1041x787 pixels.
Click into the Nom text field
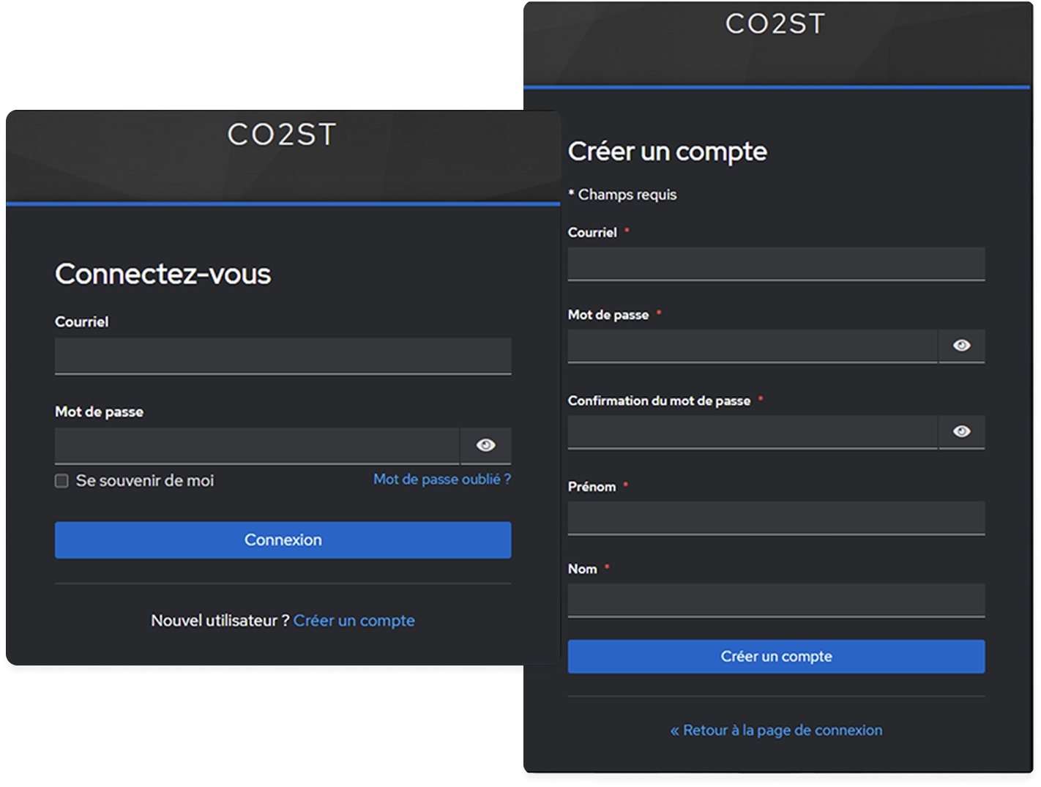click(x=776, y=600)
